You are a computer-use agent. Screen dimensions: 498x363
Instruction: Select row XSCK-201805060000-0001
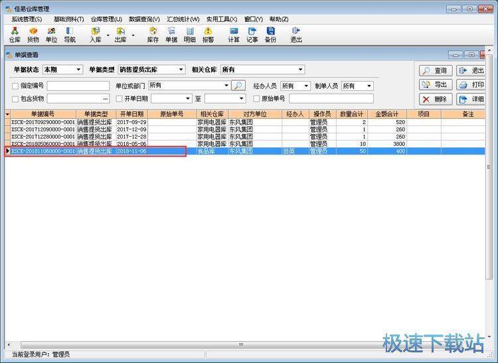click(x=245, y=144)
